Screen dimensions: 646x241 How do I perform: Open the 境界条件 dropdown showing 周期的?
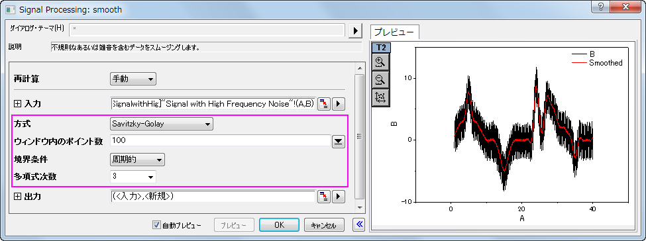138,160
